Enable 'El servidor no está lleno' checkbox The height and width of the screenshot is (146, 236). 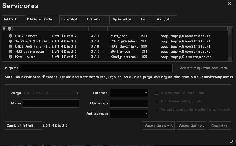[157, 93]
